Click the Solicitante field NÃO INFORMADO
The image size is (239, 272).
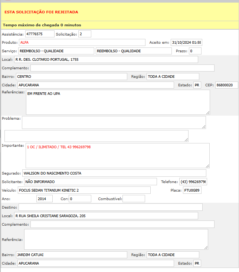[x=91, y=182]
